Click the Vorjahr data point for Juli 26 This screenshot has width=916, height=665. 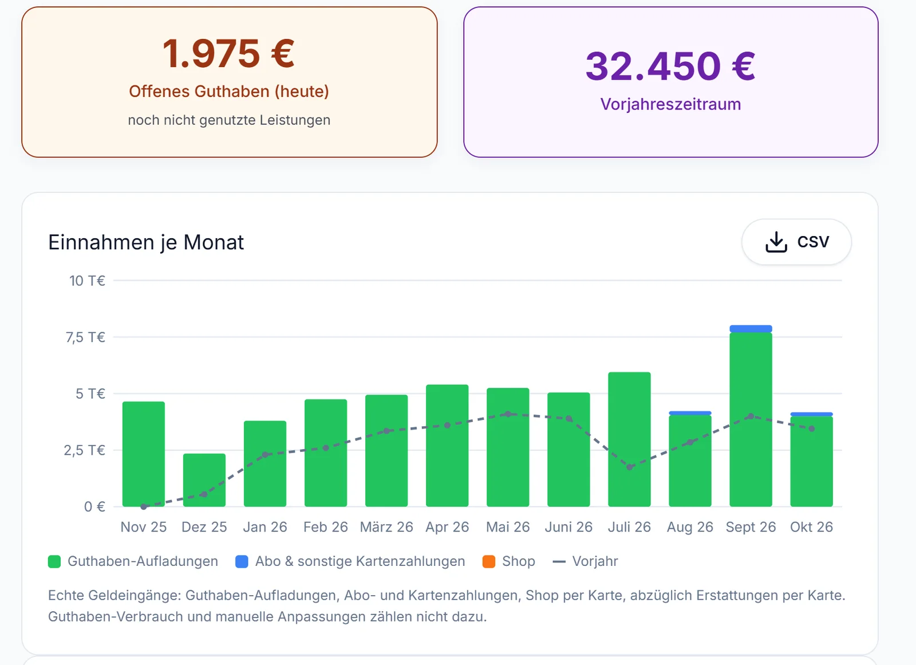tap(629, 467)
